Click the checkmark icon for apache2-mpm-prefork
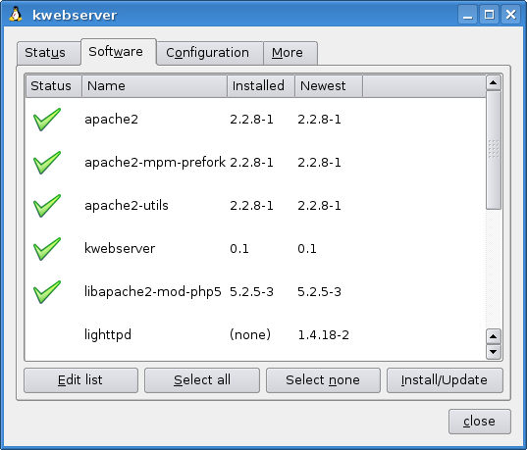 click(x=47, y=163)
